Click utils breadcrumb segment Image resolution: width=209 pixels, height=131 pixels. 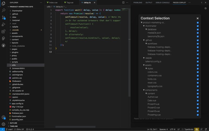coord(49,7)
